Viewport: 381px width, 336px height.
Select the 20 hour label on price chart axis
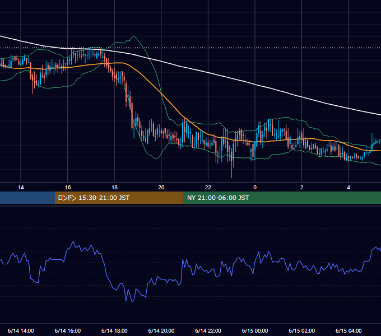click(161, 188)
